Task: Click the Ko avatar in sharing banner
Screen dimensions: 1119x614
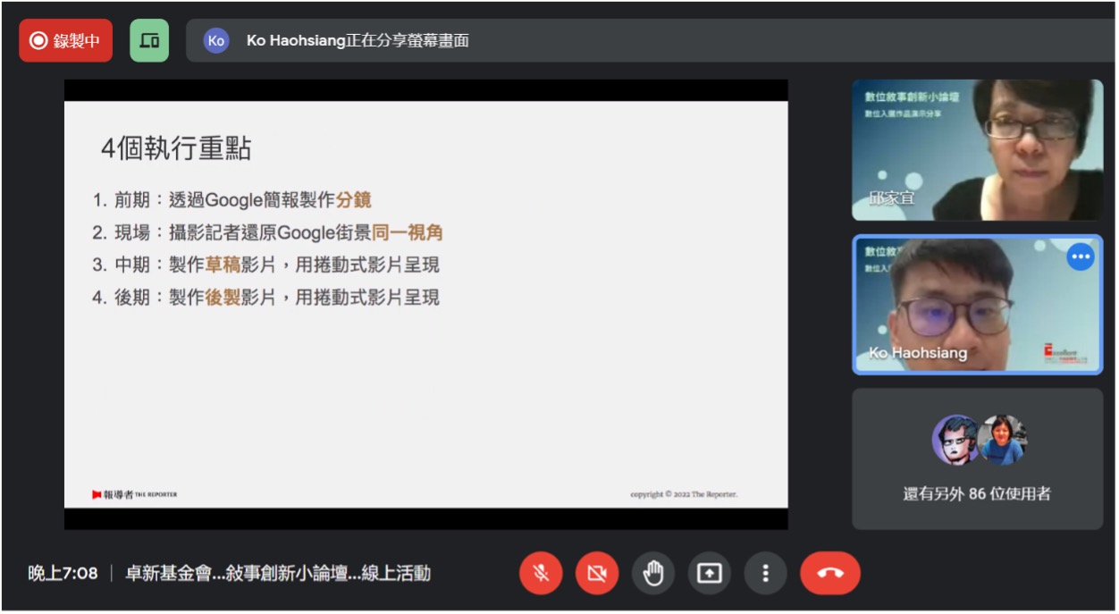Action: pos(216,41)
